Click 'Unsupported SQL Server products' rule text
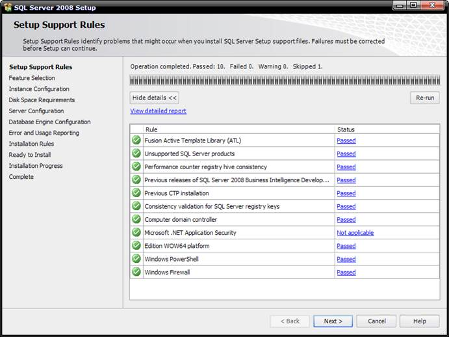Image resolution: width=449 pixels, height=337 pixels. (x=190, y=154)
